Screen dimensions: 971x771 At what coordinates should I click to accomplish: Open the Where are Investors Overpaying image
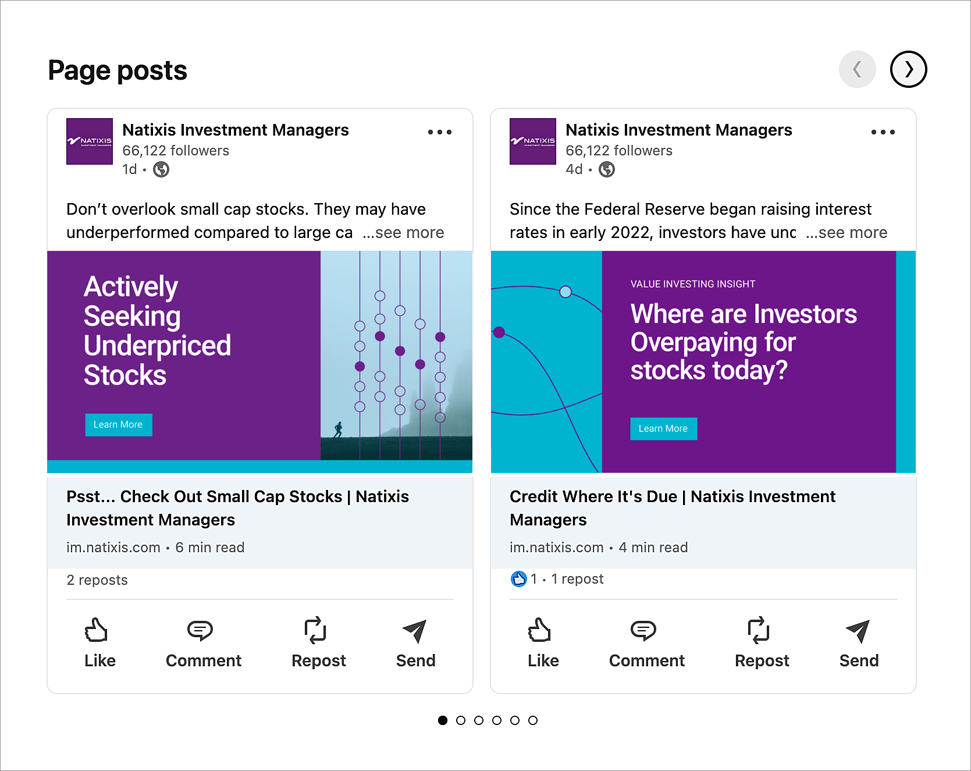point(703,362)
